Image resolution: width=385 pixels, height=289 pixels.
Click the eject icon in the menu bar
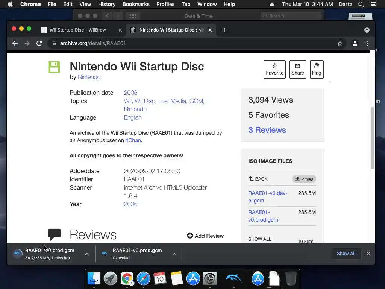(272, 4)
